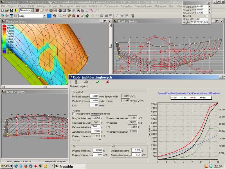Open the Krzywa menu
The image size is (225, 169).
[x=53, y=6]
